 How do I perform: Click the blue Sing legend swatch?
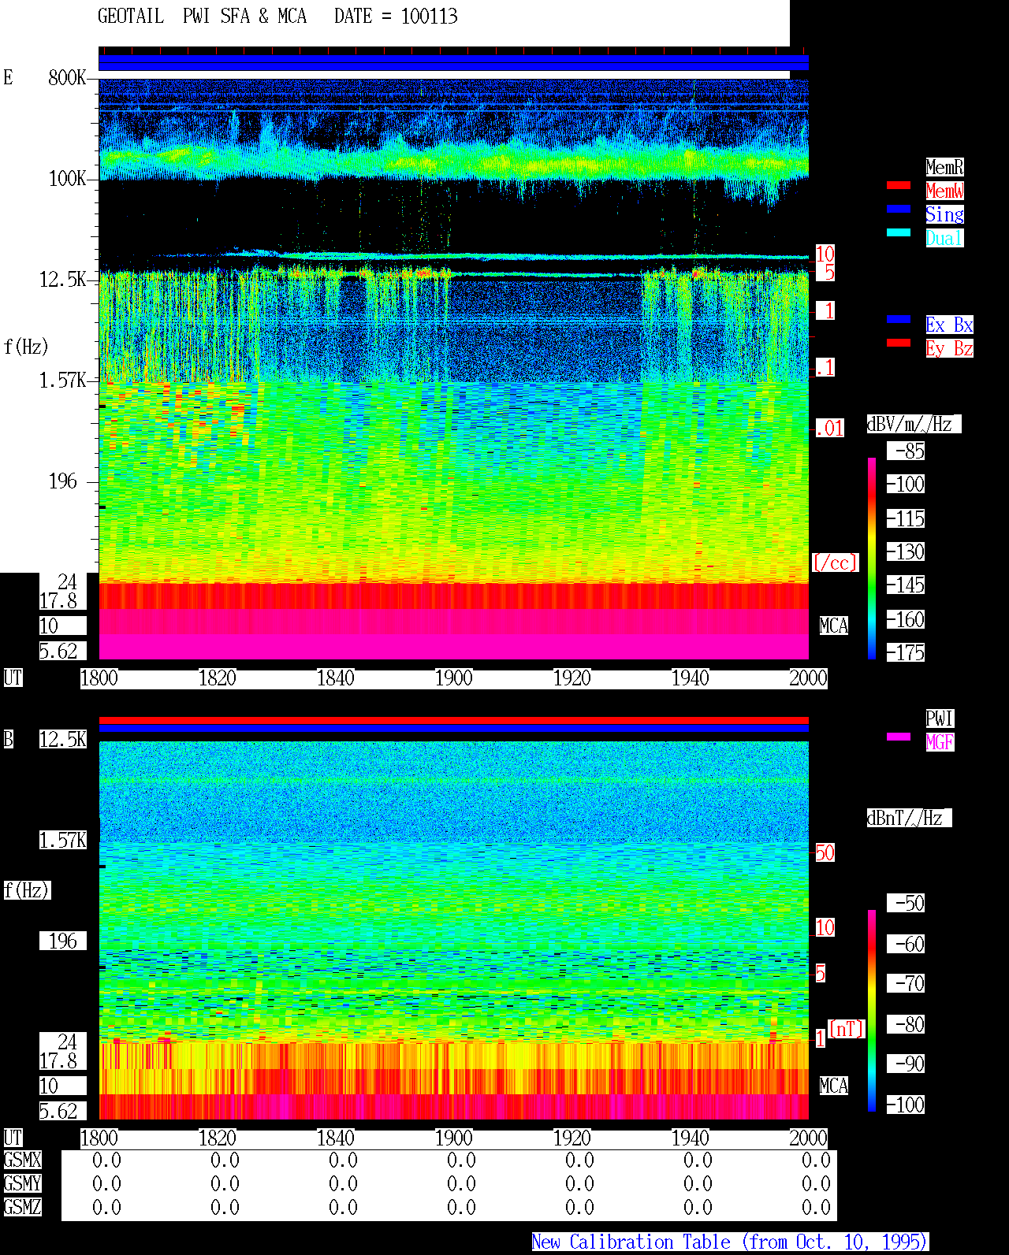coord(899,209)
